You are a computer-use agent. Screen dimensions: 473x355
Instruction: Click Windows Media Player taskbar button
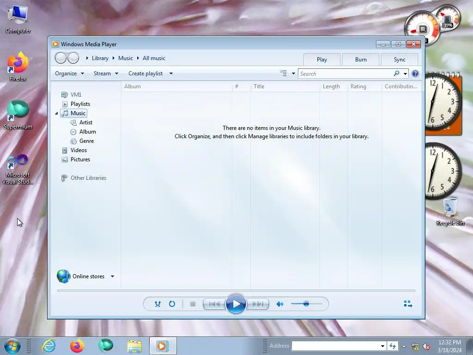point(163,346)
